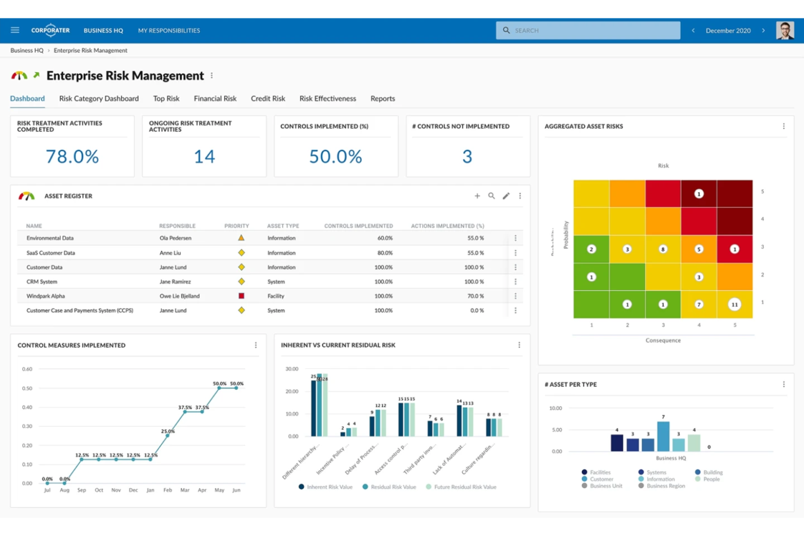Screen dimensions: 804x536
Task: Open the My Responsibilities section
Action: tap(169, 30)
